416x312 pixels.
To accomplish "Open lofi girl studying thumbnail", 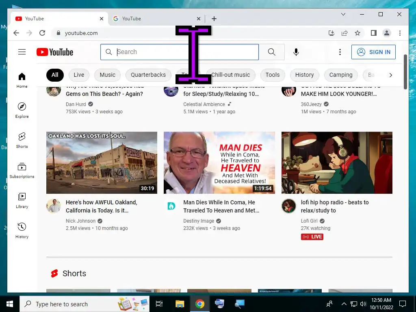I will 337,162.
